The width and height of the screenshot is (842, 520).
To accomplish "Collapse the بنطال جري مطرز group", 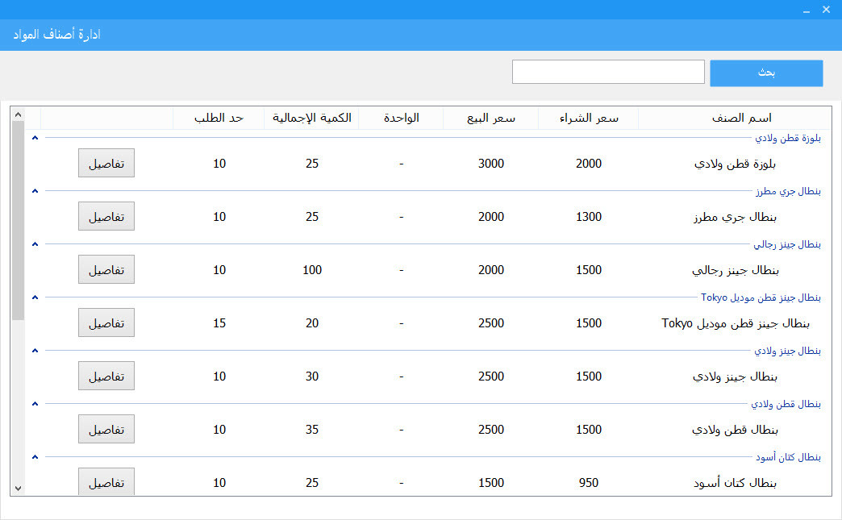I will coord(34,190).
